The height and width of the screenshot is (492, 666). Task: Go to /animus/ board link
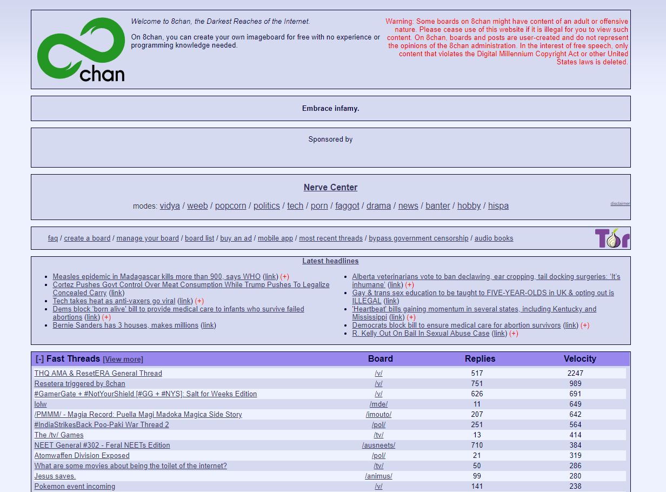pyautogui.click(x=378, y=476)
